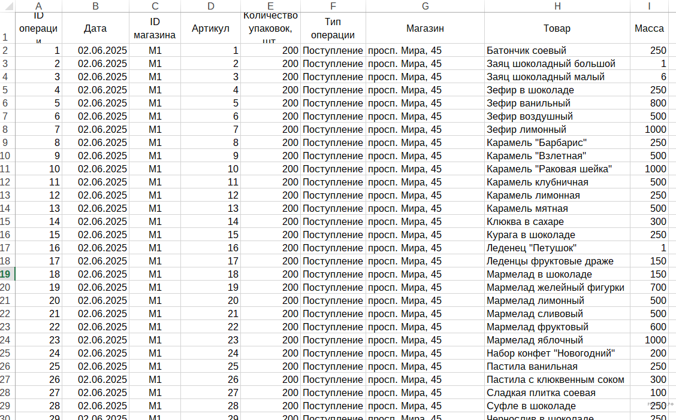Click cell with Батончик соевый
Screen dimensions: 676x420
click(x=557, y=50)
